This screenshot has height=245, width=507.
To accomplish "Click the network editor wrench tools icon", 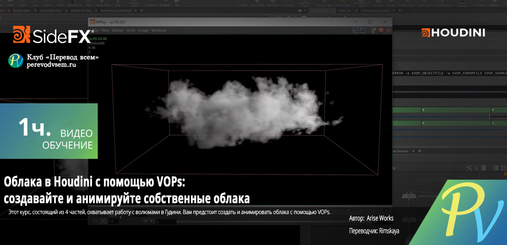I will [x=469, y=168].
